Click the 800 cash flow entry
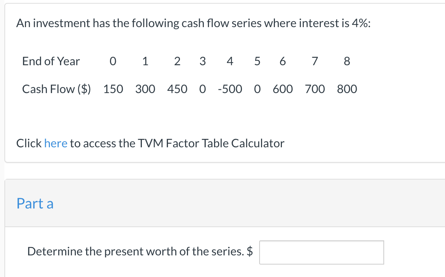The height and width of the screenshot is (277, 445). pos(347,89)
